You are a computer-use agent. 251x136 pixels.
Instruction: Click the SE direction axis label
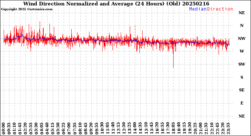pos(242,90)
